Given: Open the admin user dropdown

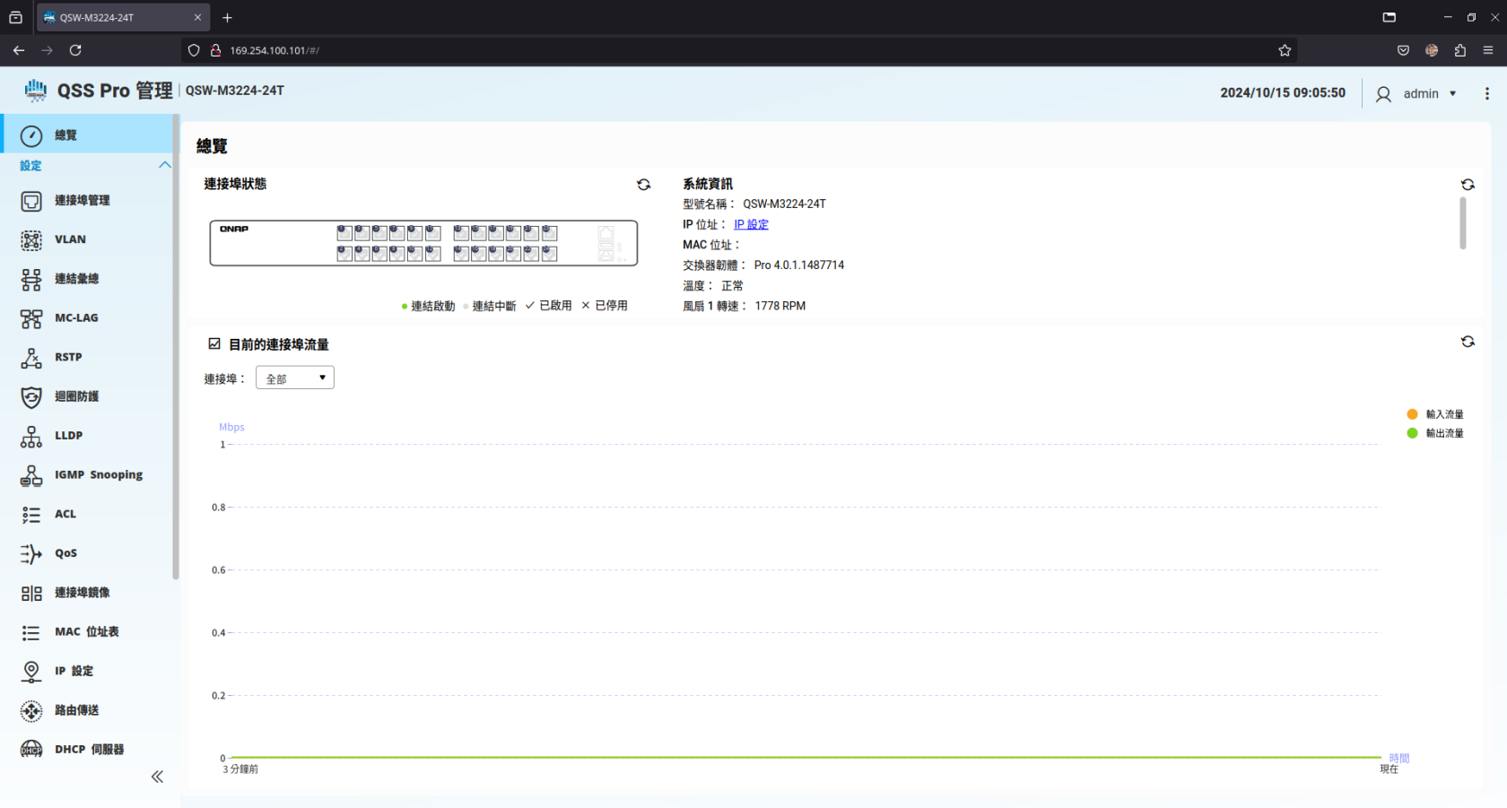Looking at the screenshot, I should point(1431,93).
